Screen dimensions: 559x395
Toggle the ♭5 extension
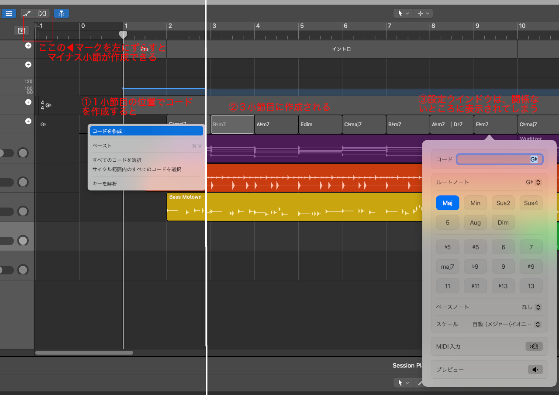(448, 247)
